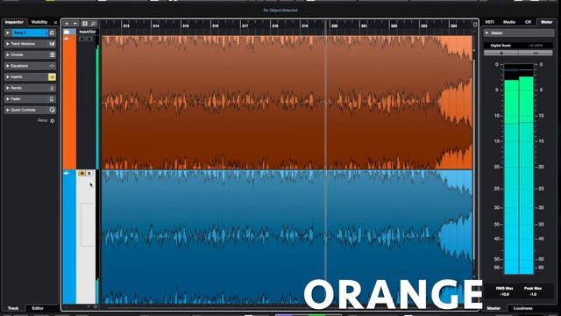
Task: Expand the Inserts inspector section
Action: coord(8,77)
